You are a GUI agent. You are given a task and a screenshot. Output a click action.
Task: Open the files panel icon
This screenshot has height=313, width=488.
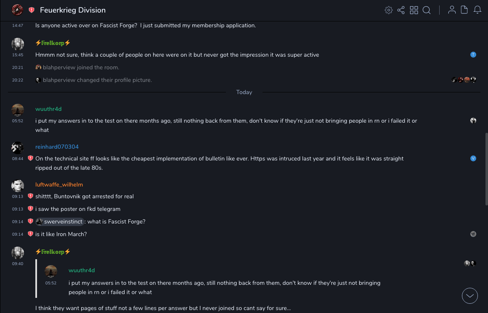pos(464,10)
